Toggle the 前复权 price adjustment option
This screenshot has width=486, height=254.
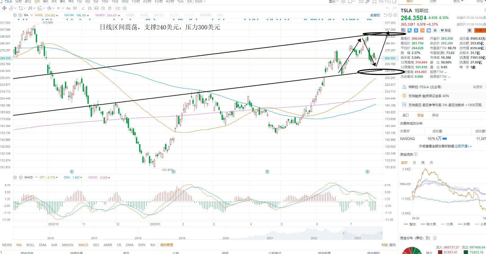pyautogui.click(x=375, y=15)
